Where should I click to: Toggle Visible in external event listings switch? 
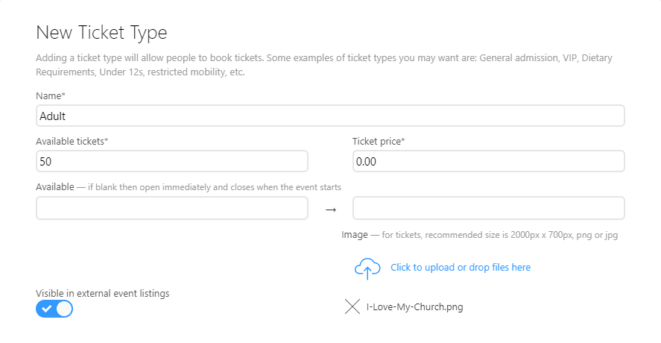point(54,309)
